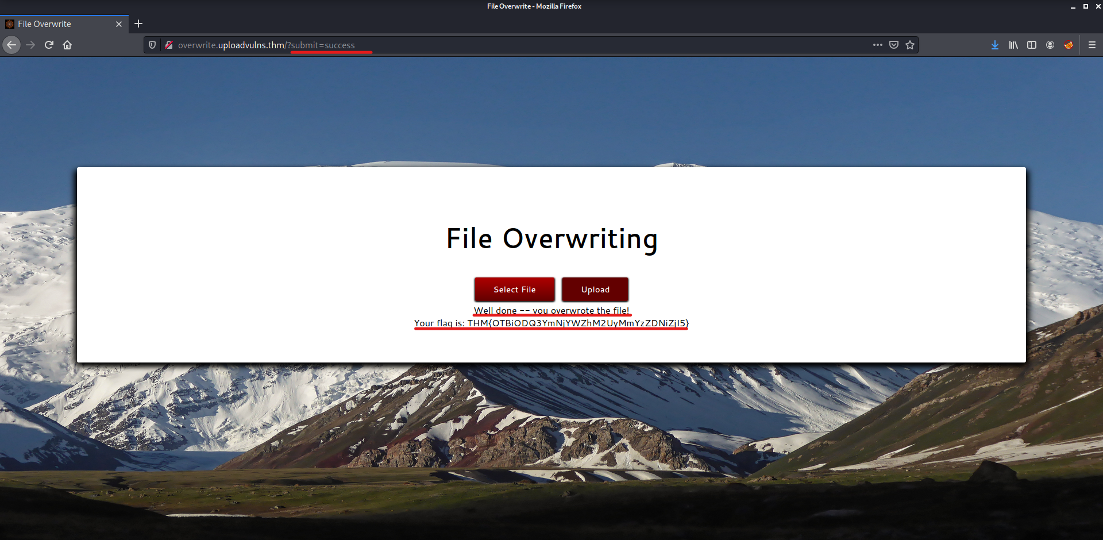Click the Select File button
The height and width of the screenshot is (540, 1103).
click(x=515, y=290)
